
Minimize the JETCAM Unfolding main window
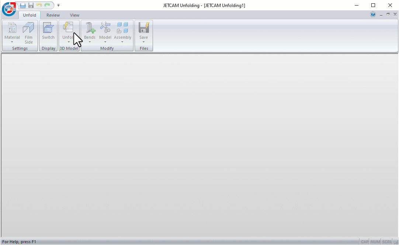(x=357, y=5)
